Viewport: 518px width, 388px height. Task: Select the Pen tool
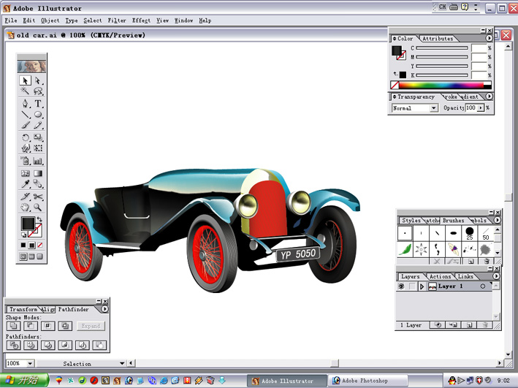[25, 104]
